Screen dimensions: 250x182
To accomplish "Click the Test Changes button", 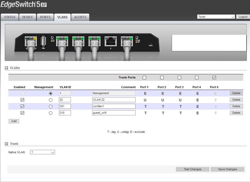I will [x=193, y=169].
